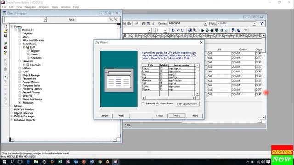Viewport: 294px width, 165px height.
Task: Click the CANVAS2 canvas icon in tree
Action: coord(28,65)
